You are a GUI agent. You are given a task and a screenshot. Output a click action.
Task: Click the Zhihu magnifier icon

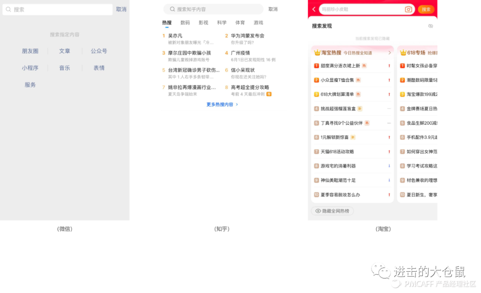point(172,9)
